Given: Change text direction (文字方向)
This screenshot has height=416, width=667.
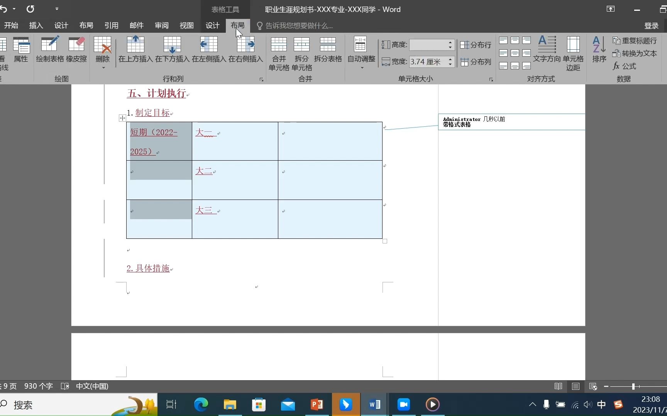Looking at the screenshot, I should (x=547, y=49).
